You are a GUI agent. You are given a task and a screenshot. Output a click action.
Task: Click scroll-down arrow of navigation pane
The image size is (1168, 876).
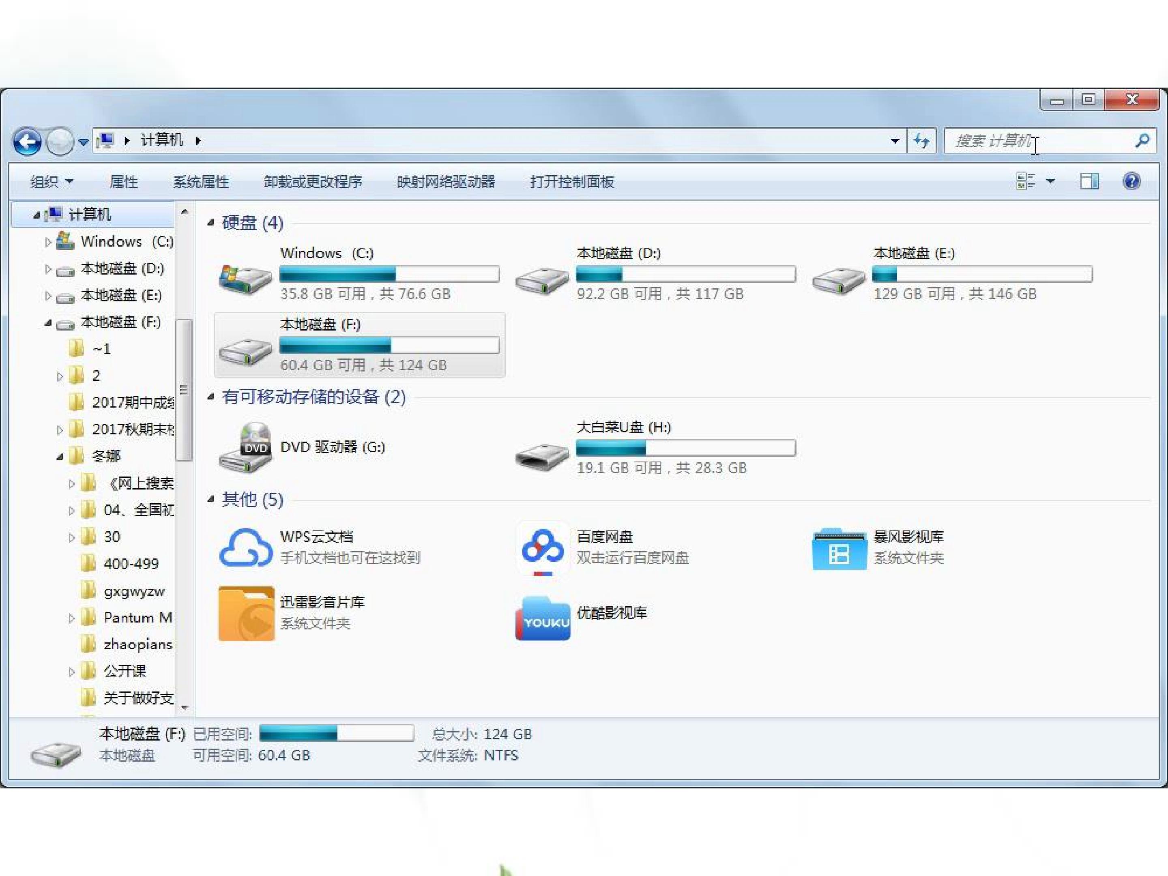tap(184, 707)
